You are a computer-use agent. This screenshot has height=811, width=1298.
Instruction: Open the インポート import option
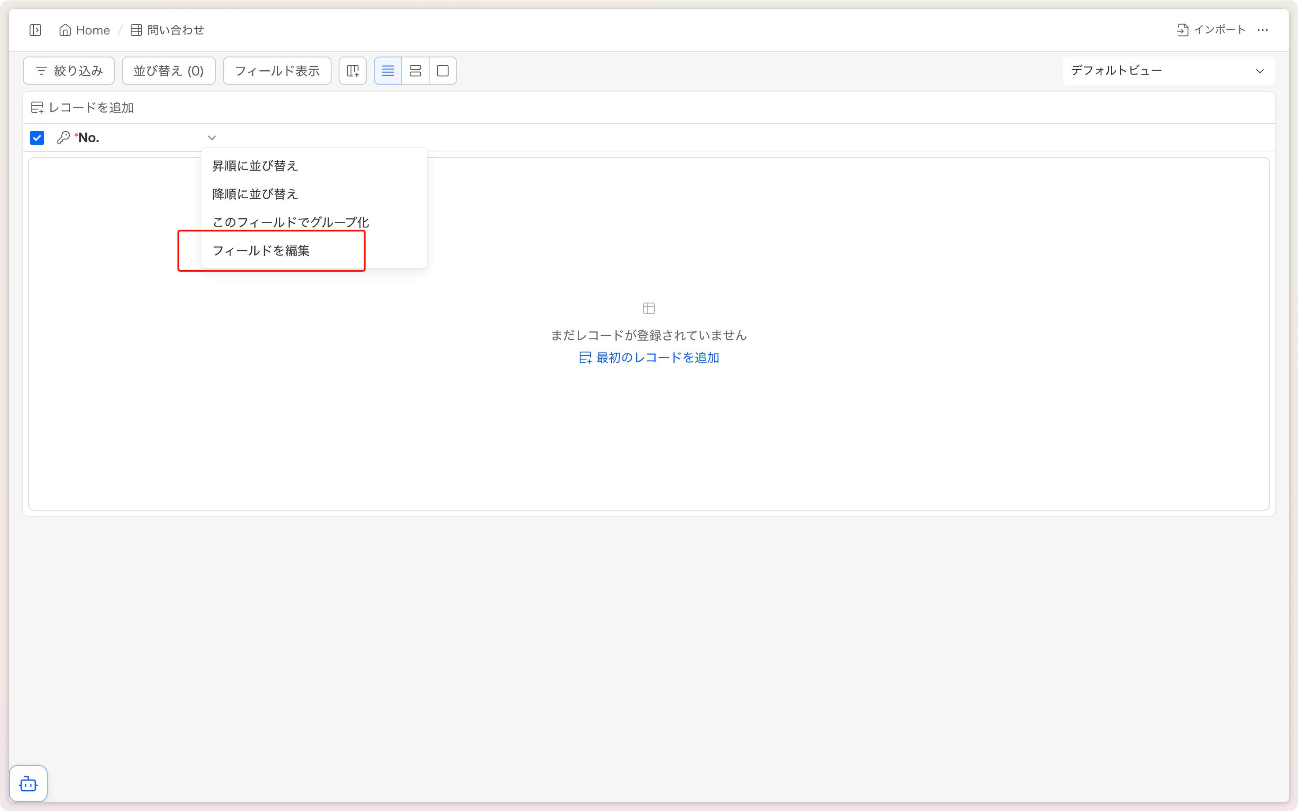pos(1211,30)
